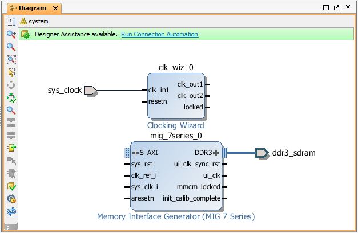Maximize the Diagram panel
358x233 pixels.
pyautogui.click(x=326, y=8)
